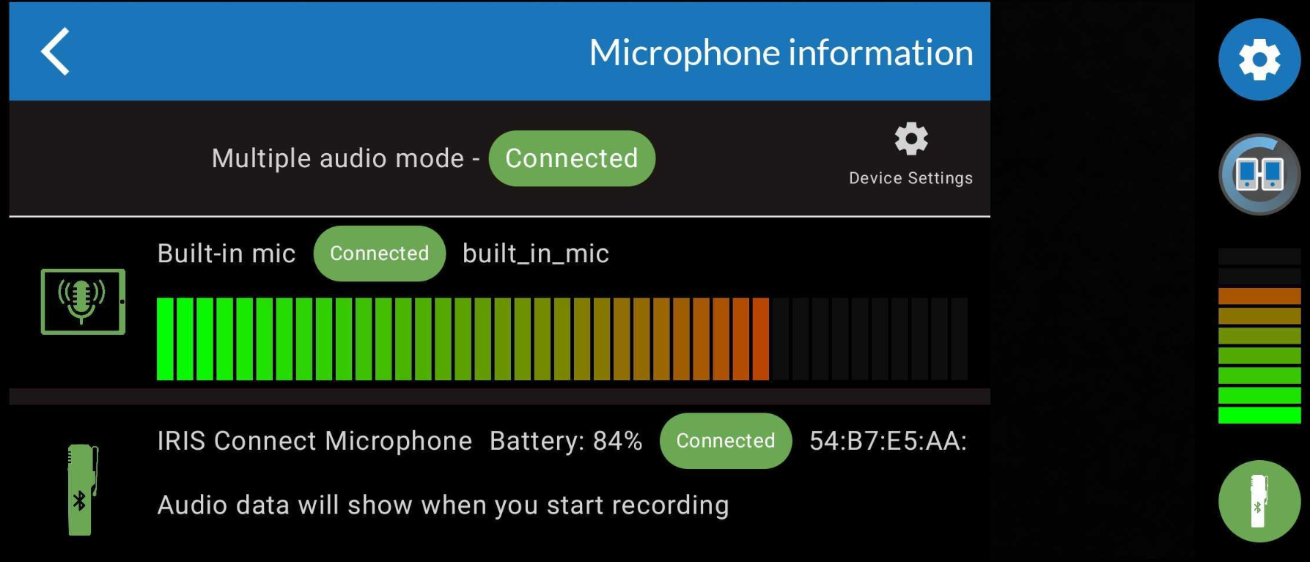The height and width of the screenshot is (562, 1310).
Task: Go back using the header arrow
Action: click(56, 51)
